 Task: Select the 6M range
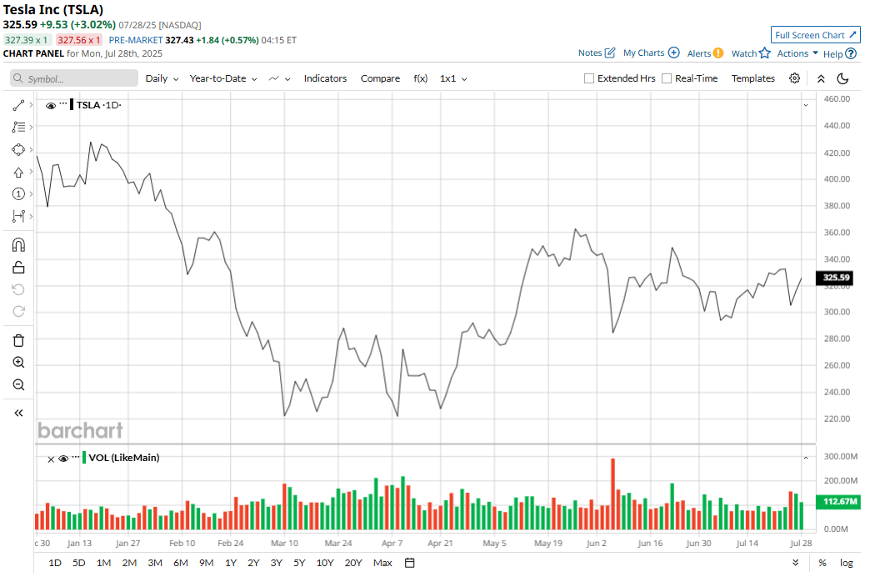(x=180, y=563)
